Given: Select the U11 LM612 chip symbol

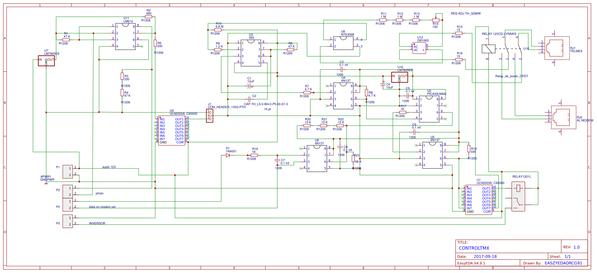Looking at the screenshot, I should 125,36.
